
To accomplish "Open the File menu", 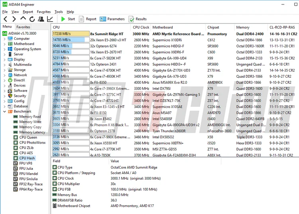I will [5, 12].
